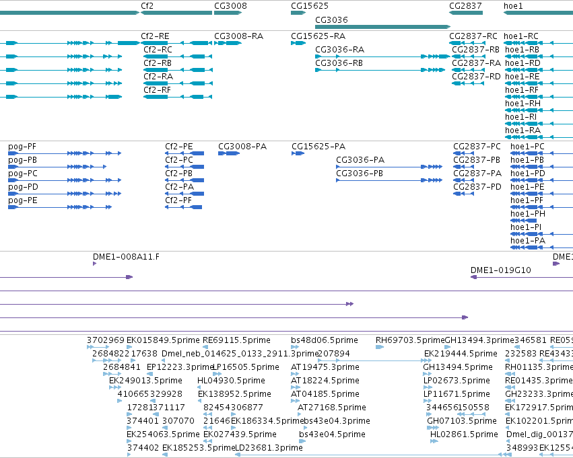Click the CG2837-PC protein label
Viewport: 573px width, 458px height.
point(477,147)
